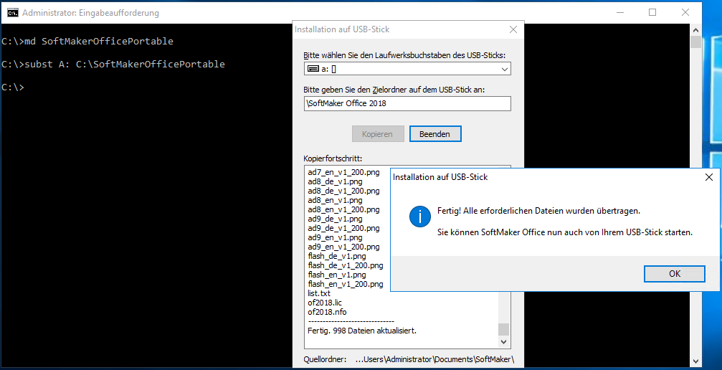Select list.txt in the progress list
The image size is (722, 370).
pyautogui.click(x=319, y=293)
